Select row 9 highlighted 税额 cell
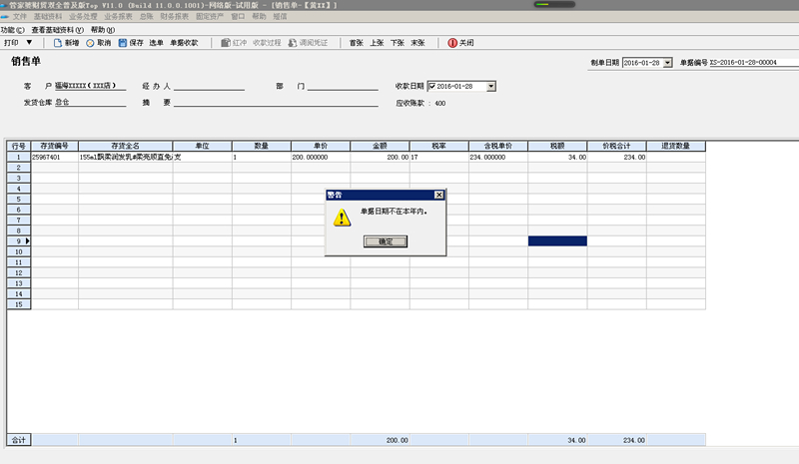The width and height of the screenshot is (799, 464). pos(557,241)
